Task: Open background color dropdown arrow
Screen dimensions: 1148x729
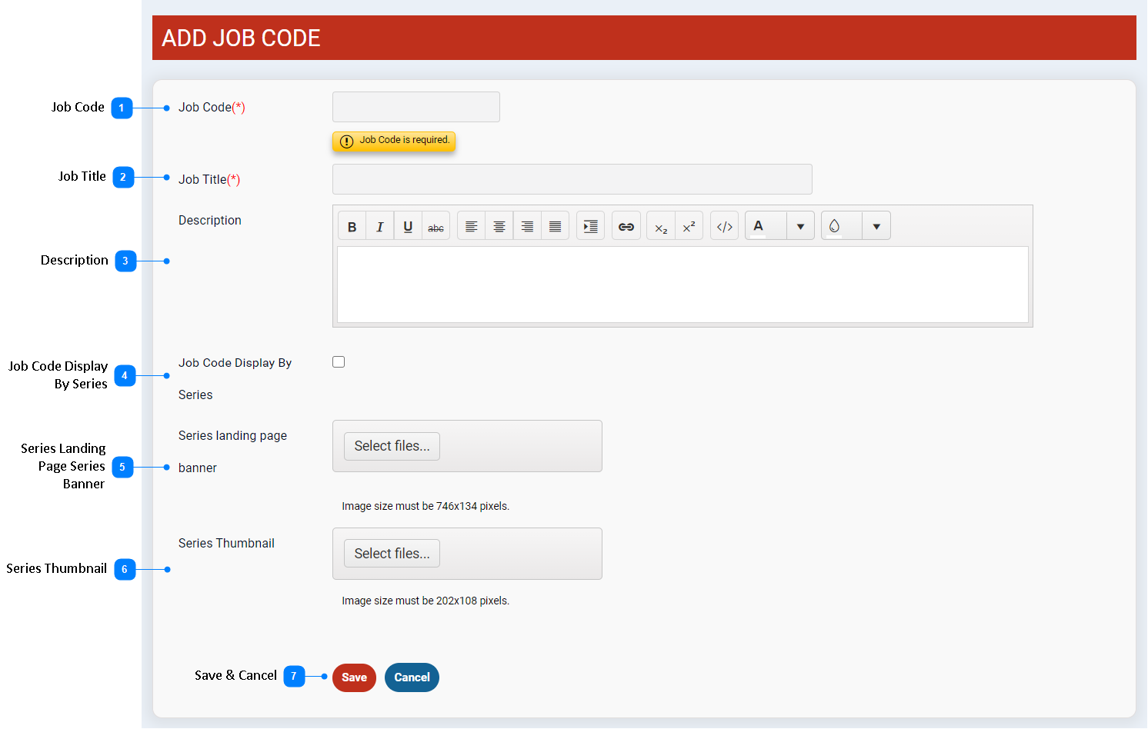Action: (x=876, y=226)
